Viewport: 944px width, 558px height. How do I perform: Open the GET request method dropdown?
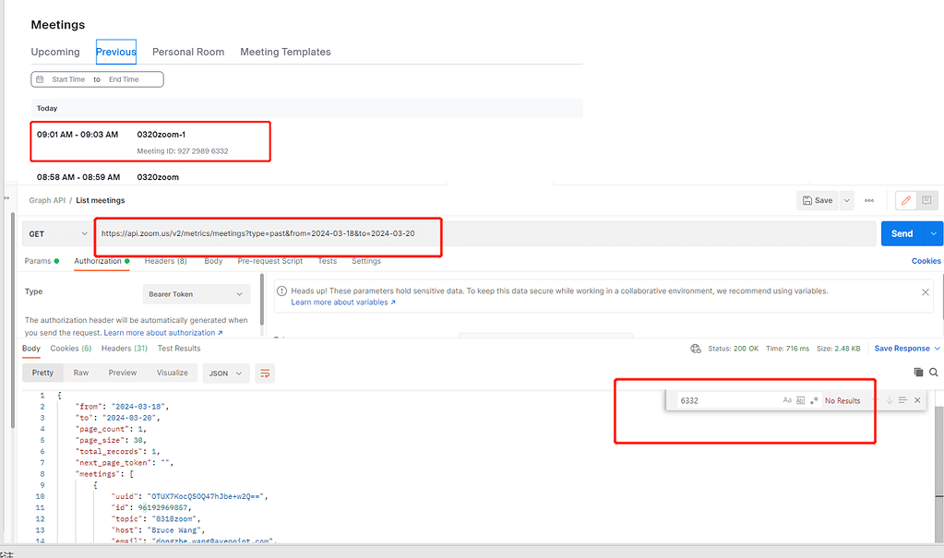point(56,233)
